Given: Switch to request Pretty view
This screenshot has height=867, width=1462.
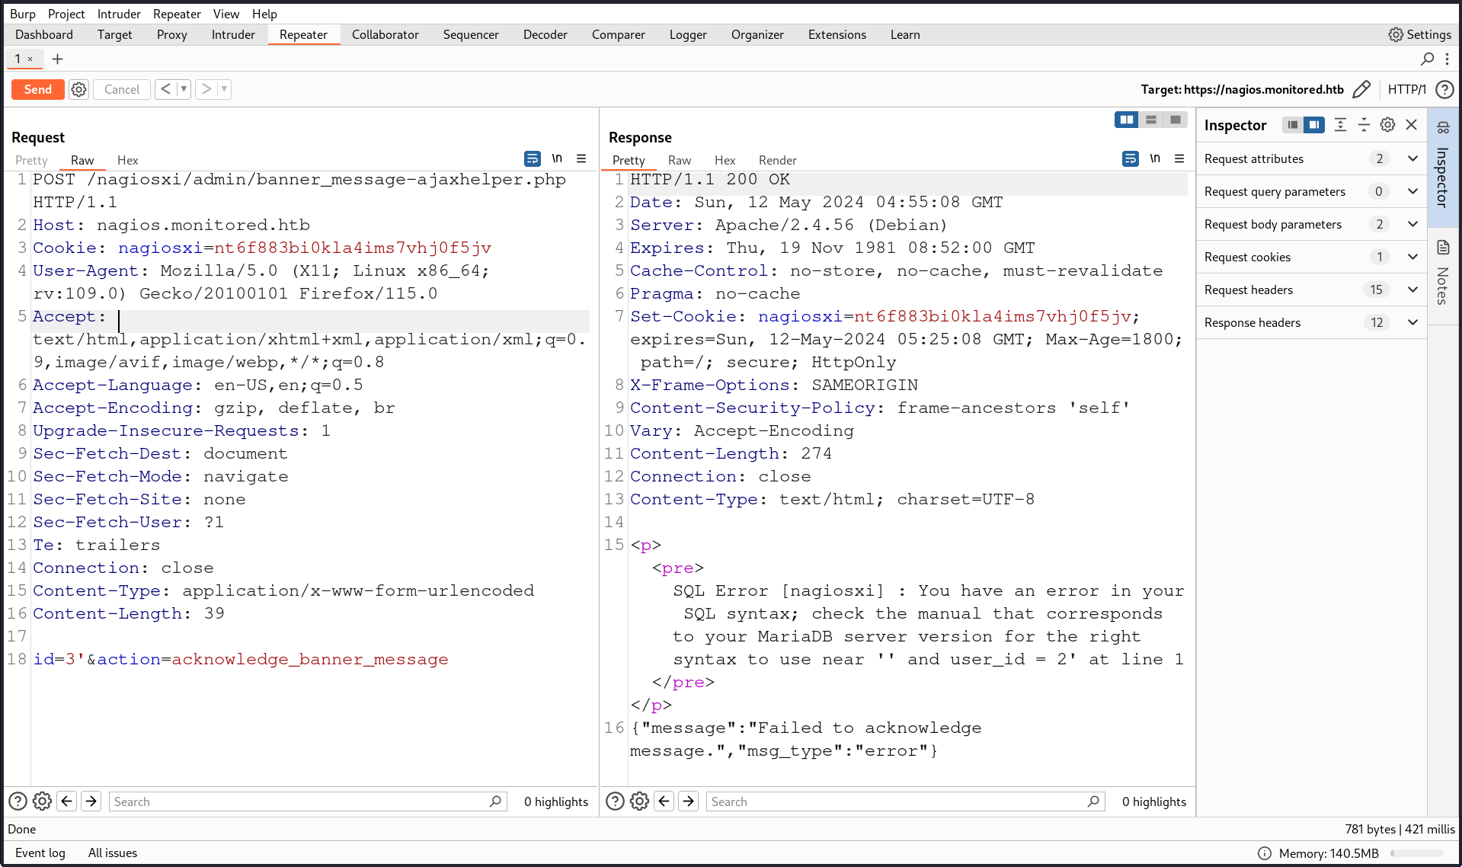Looking at the screenshot, I should tap(31, 160).
